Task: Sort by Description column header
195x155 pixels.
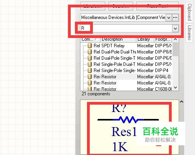Action: tap(118, 39)
